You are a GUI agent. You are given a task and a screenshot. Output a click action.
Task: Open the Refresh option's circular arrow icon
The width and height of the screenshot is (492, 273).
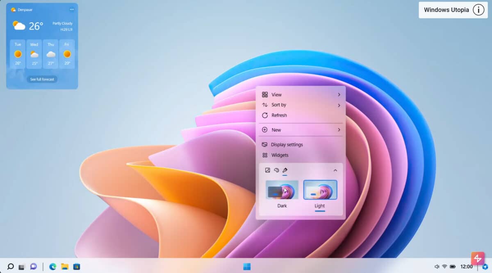(265, 115)
